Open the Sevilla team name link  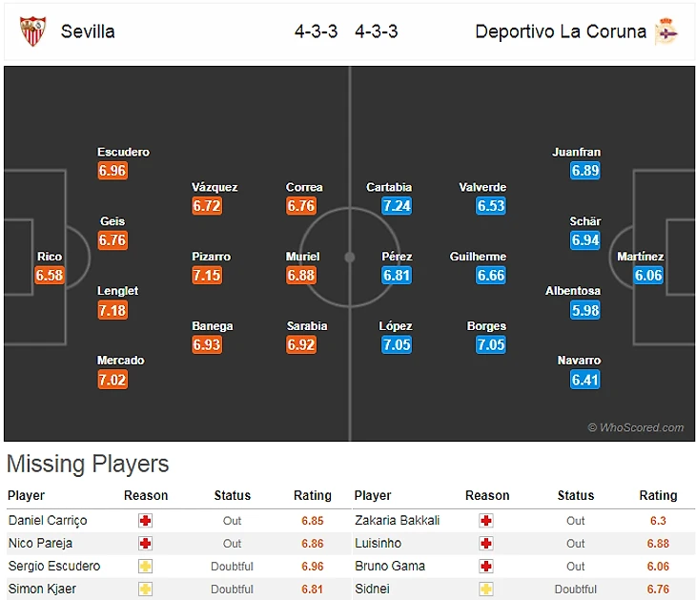point(88,31)
